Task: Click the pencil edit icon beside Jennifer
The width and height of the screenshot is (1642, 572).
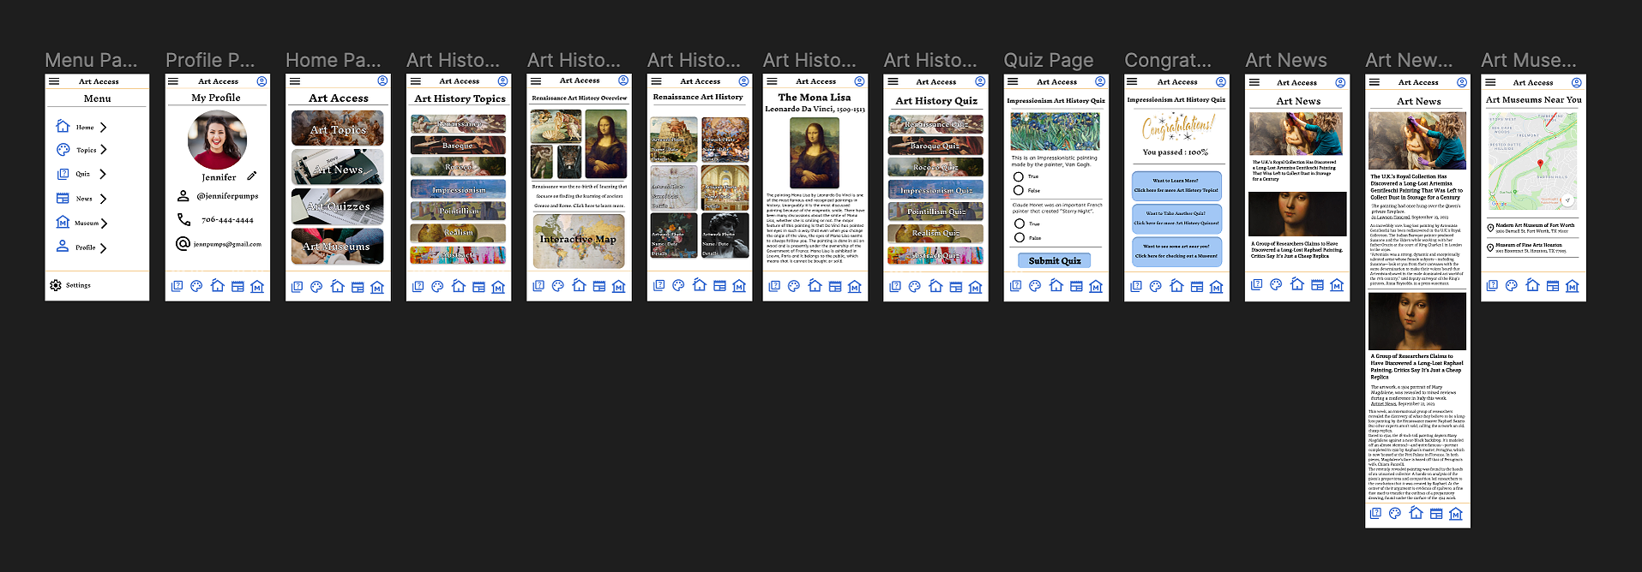Action: coord(252,176)
